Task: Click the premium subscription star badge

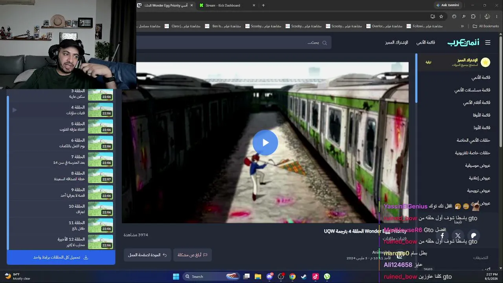Action: pos(485,62)
